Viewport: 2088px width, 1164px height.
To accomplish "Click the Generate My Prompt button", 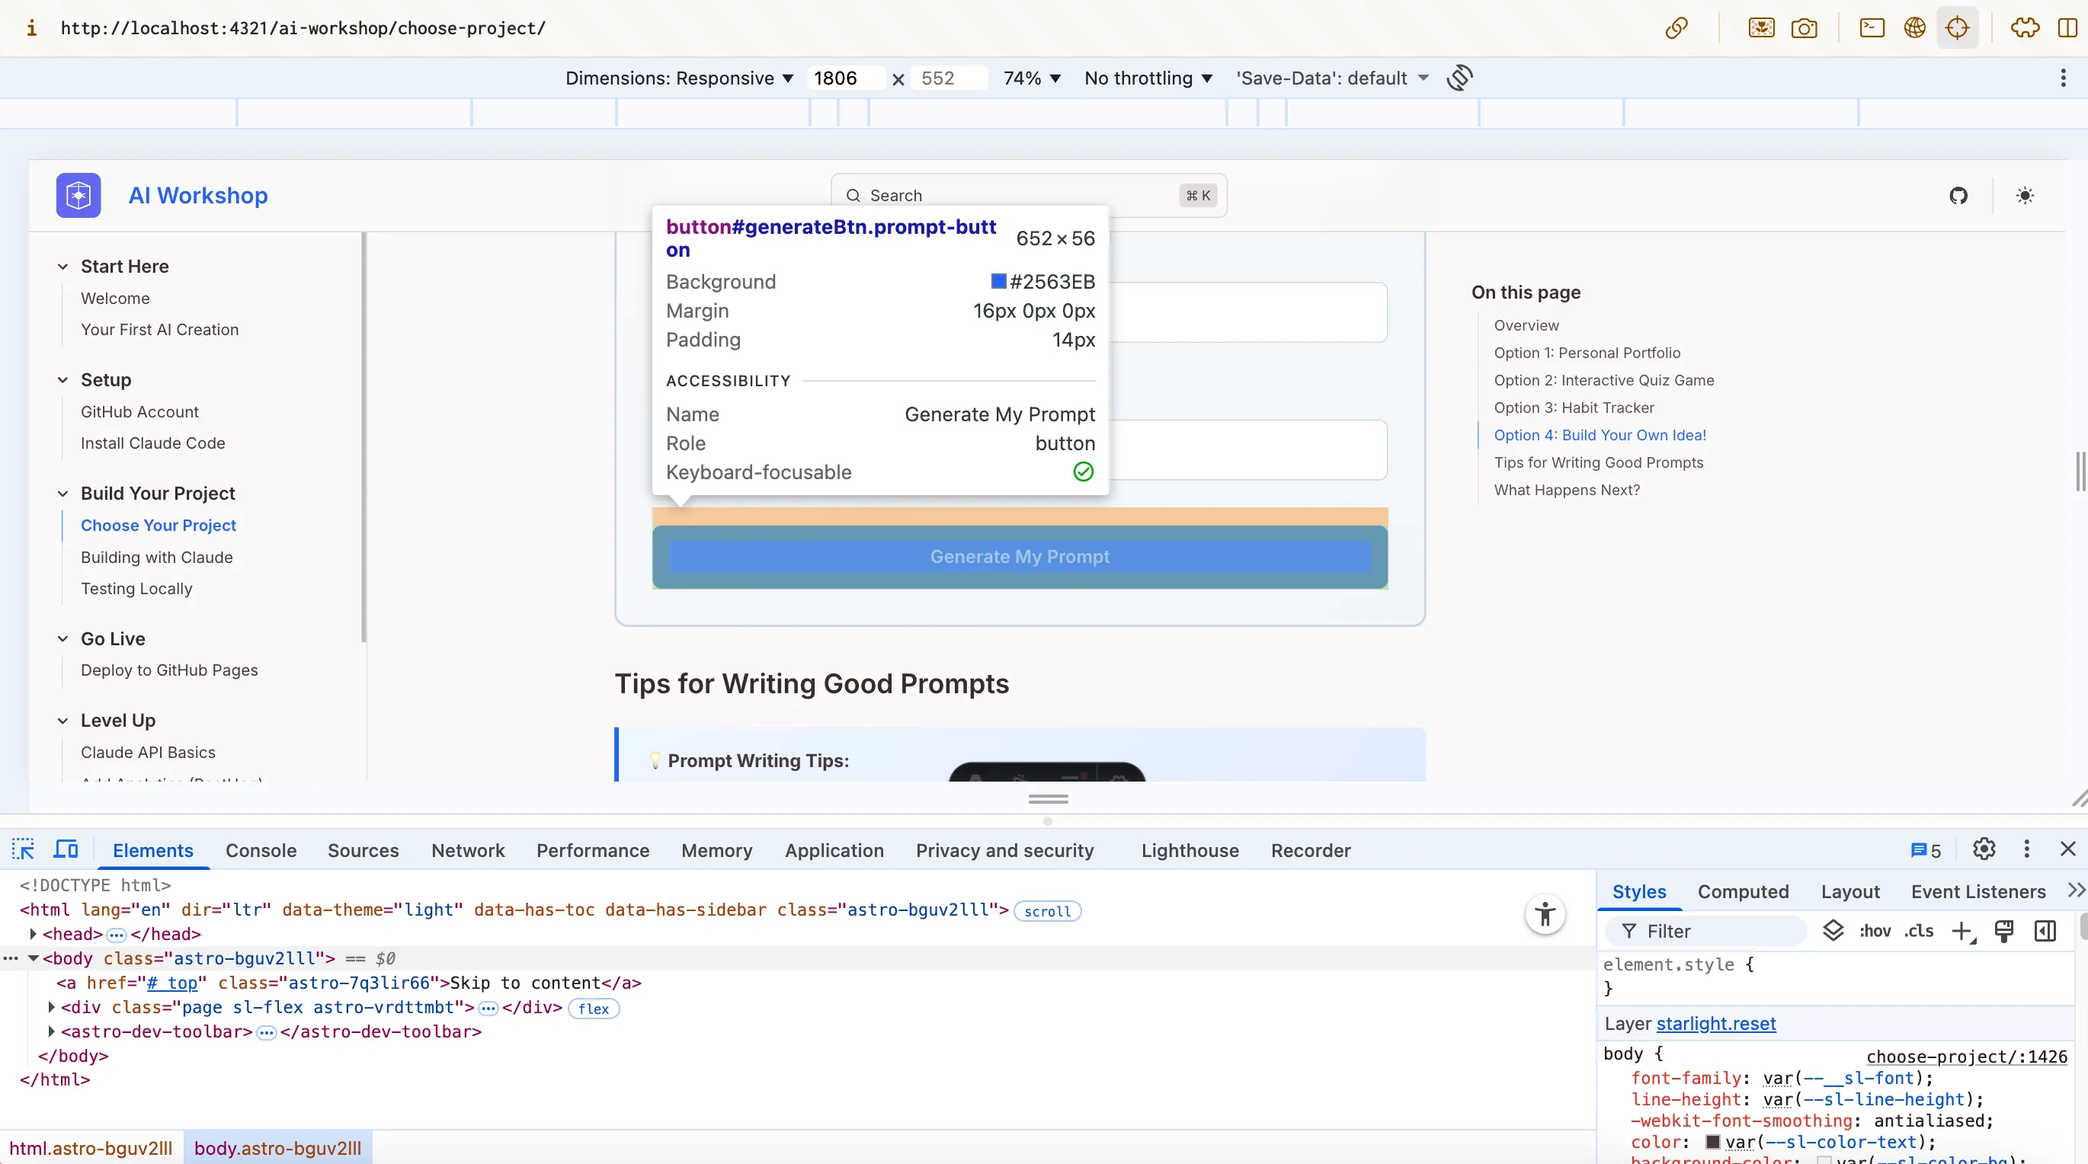I will (1020, 557).
